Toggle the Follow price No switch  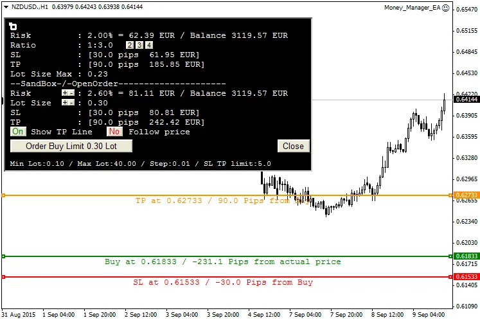(x=114, y=132)
